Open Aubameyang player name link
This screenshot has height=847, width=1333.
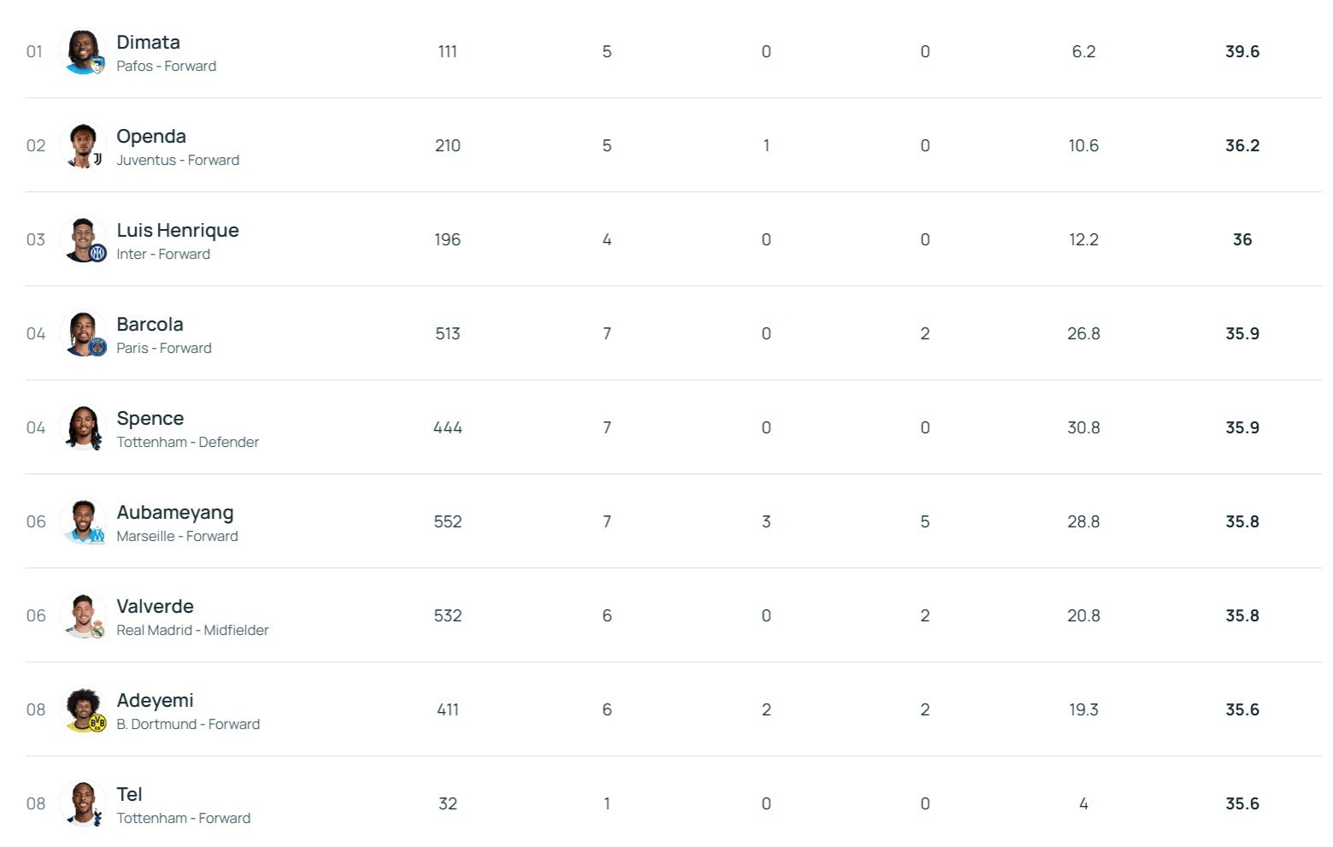pyautogui.click(x=175, y=512)
